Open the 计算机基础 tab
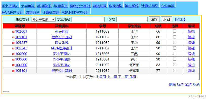The height and width of the screenshot is (100, 210). tap(51, 13)
